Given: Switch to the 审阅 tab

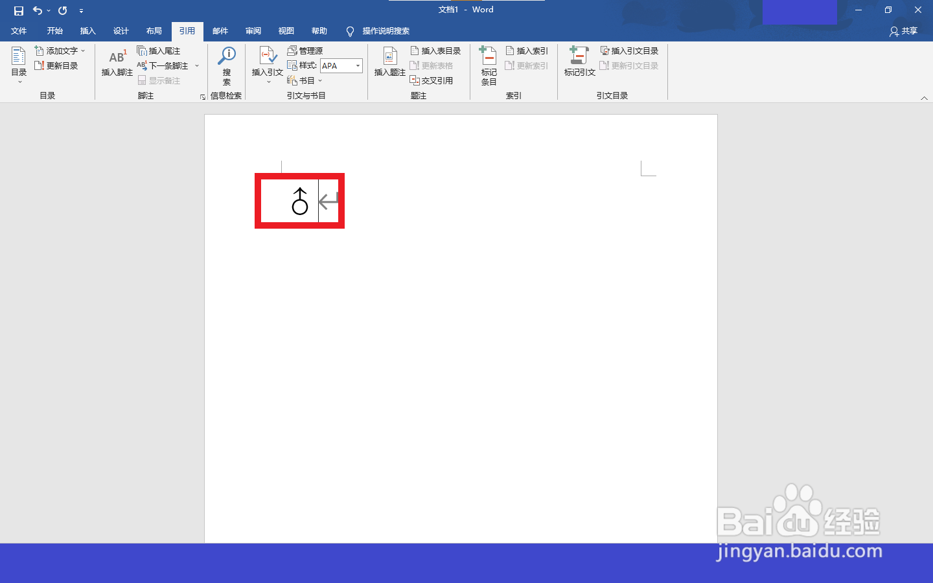Looking at the screenshot, I should point(253,31).
